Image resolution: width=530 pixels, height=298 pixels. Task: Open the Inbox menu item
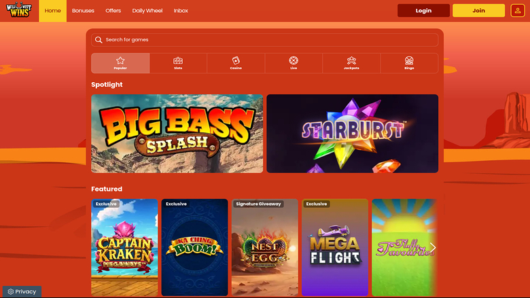(x=181, y=11)
